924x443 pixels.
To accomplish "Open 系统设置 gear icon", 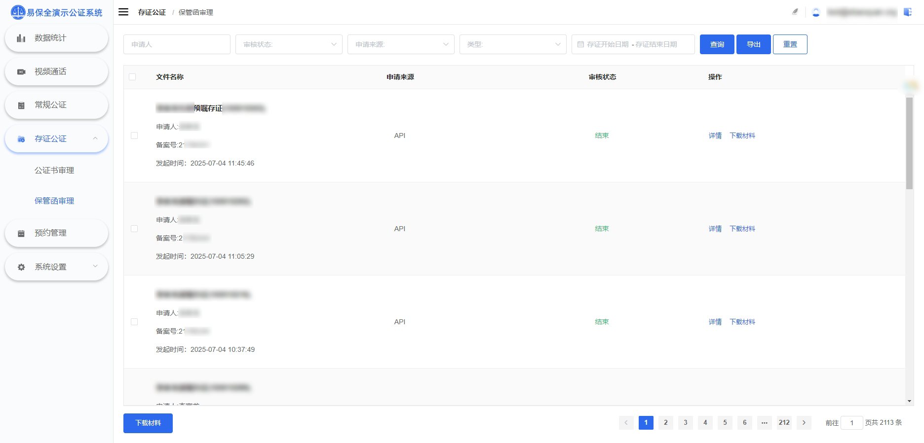I will pyautogui.click(x=21, y=267).
